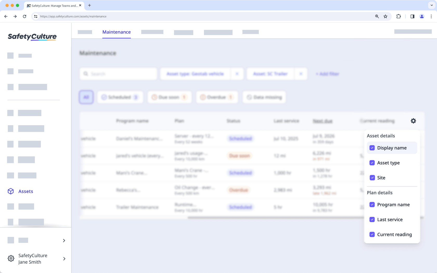This screenshot has width=437, height=273.
Task: Click the SafetyCulture logo
Action: 32,37
